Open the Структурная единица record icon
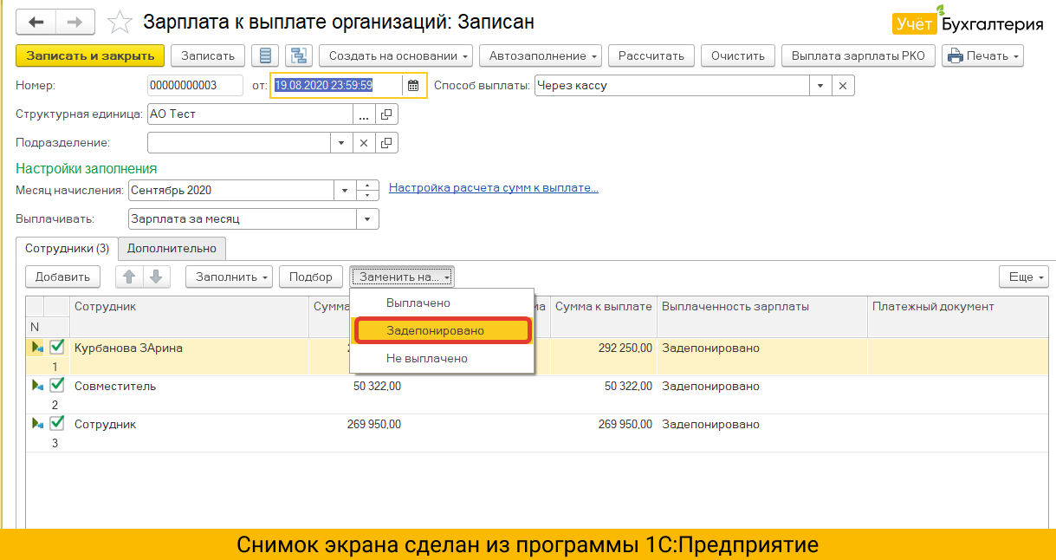Image resolution: width=1056 pixels, height=560 pixels. (x=386, y=114)
